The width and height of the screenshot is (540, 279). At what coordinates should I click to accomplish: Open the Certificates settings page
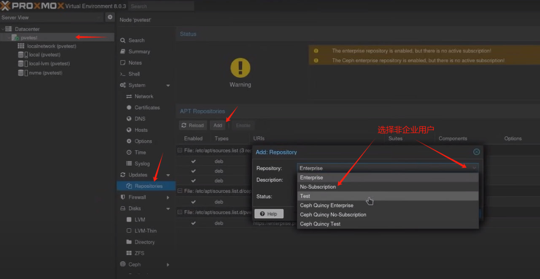tap(147, 108)
